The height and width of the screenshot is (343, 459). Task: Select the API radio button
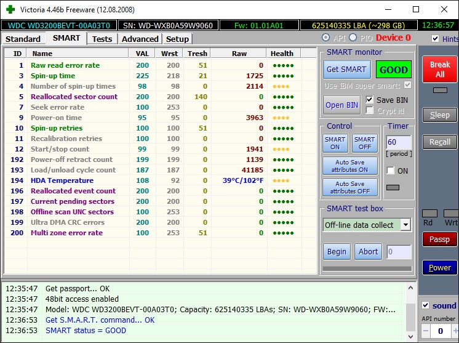(325, 38)
